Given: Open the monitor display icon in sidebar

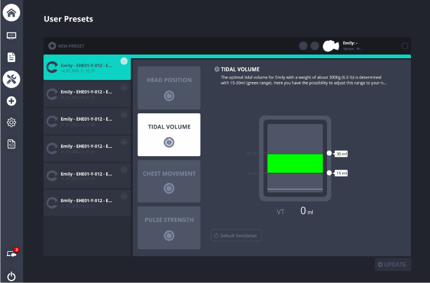Looking at the screenshot, I should point(11,36).
